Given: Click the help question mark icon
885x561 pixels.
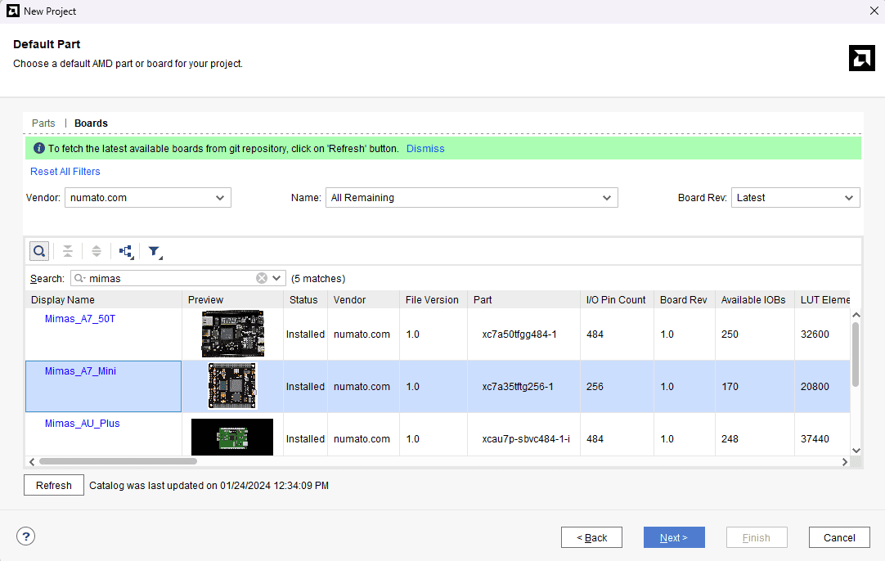Looking at the screenshot, I should coord(26,536).
